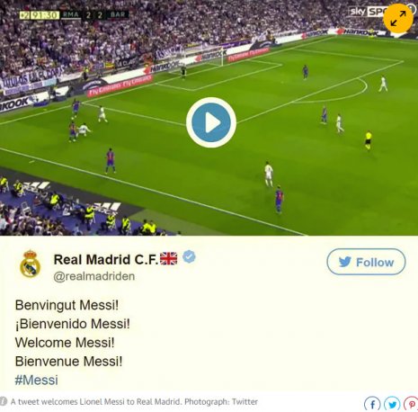Click the photo caption about Lionel Messi
This screenshot has width=418, height=412.
134,401
